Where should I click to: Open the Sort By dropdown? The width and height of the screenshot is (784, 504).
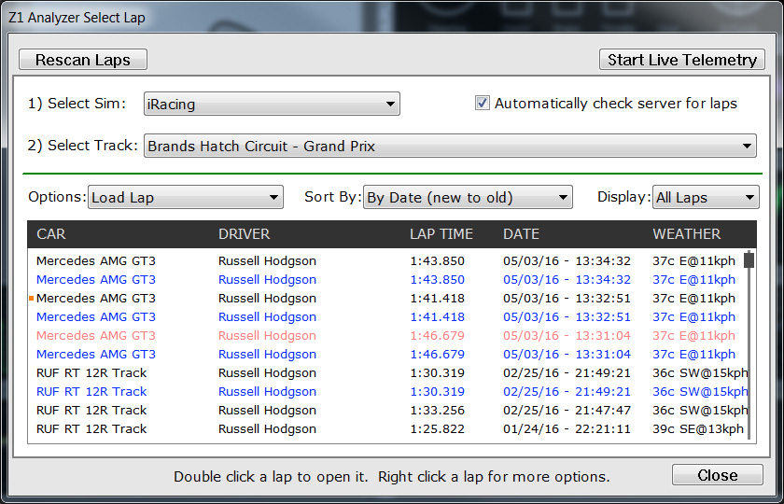click(x=468, y=197)
